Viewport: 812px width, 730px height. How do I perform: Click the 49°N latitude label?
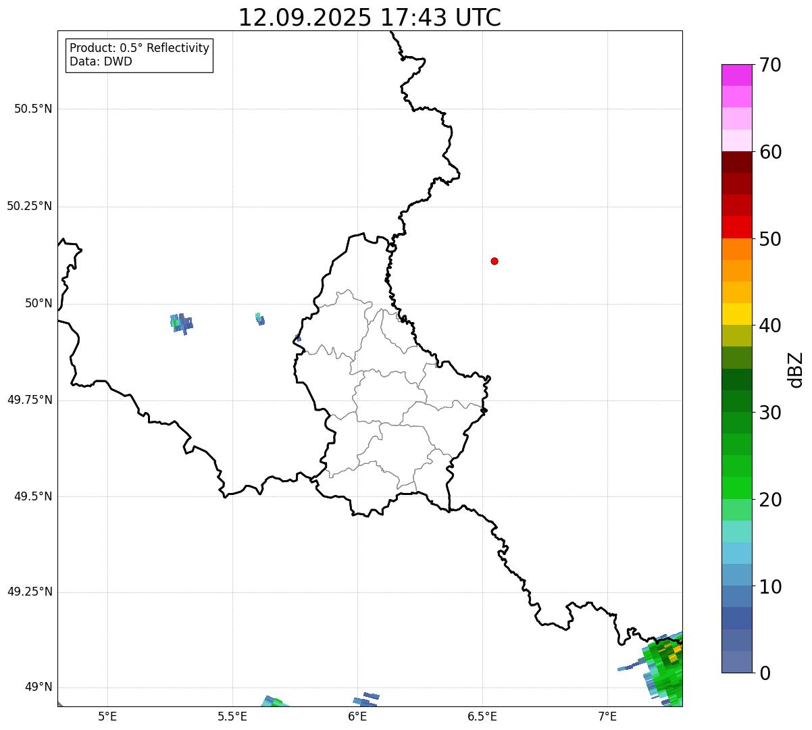click(x=39, y=687)
